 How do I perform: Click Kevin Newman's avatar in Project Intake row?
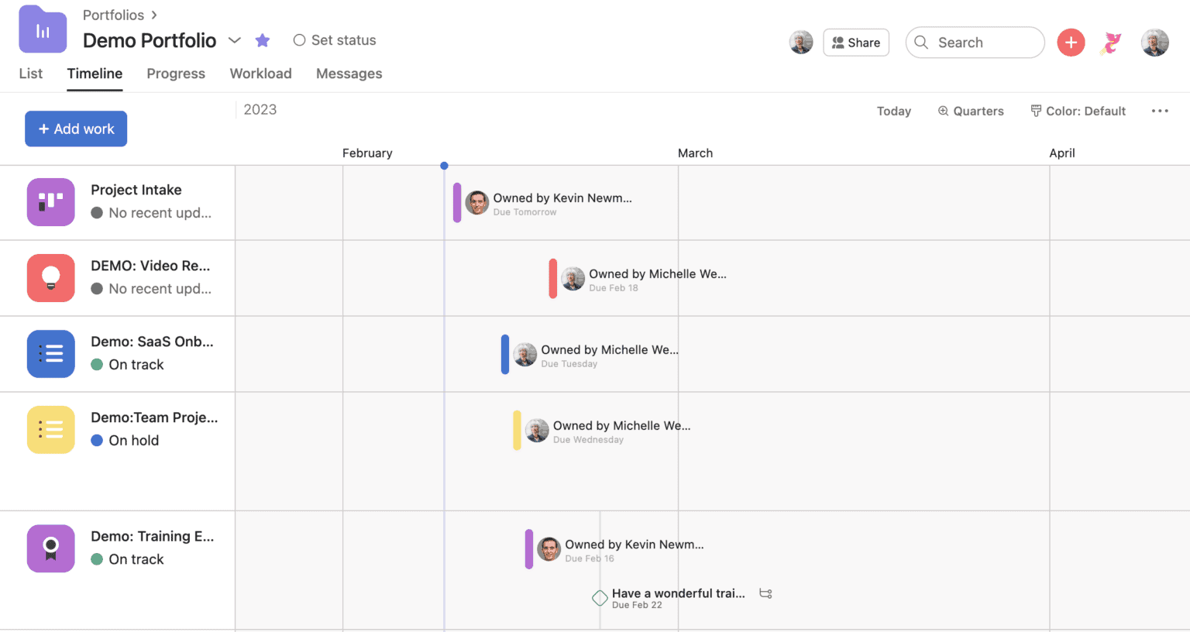[477, 203]
